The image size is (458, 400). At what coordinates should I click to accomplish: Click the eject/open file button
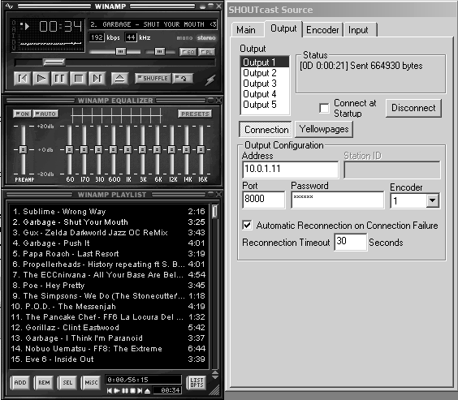tap(119, 78)
